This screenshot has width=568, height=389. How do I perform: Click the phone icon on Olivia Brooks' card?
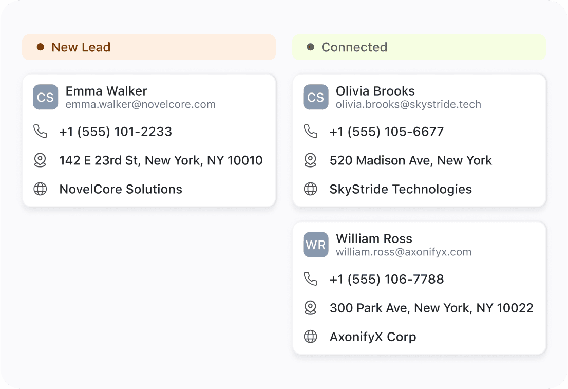[310, 131]
